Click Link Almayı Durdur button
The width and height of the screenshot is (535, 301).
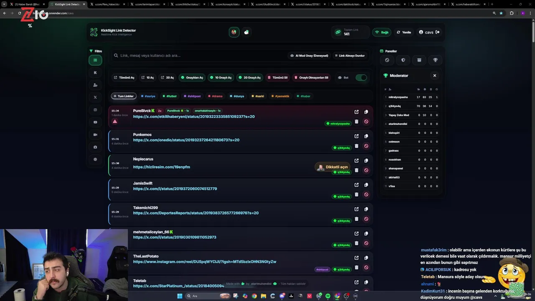point(349,56)
